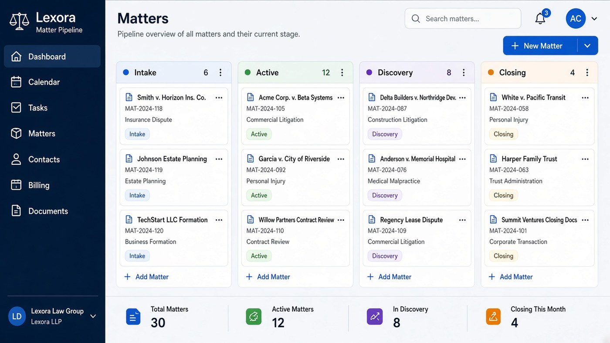This screenshot has height=343, width=610.
Task: Open more options on White v. Pacific Transit card
Action: (x=585, y=98)
